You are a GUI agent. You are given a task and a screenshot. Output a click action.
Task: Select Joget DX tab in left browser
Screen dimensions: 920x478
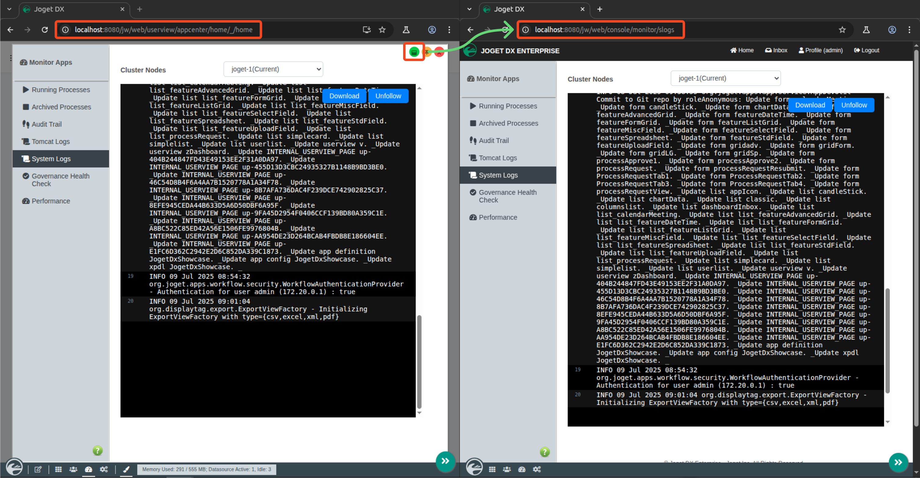click(74, 9)
